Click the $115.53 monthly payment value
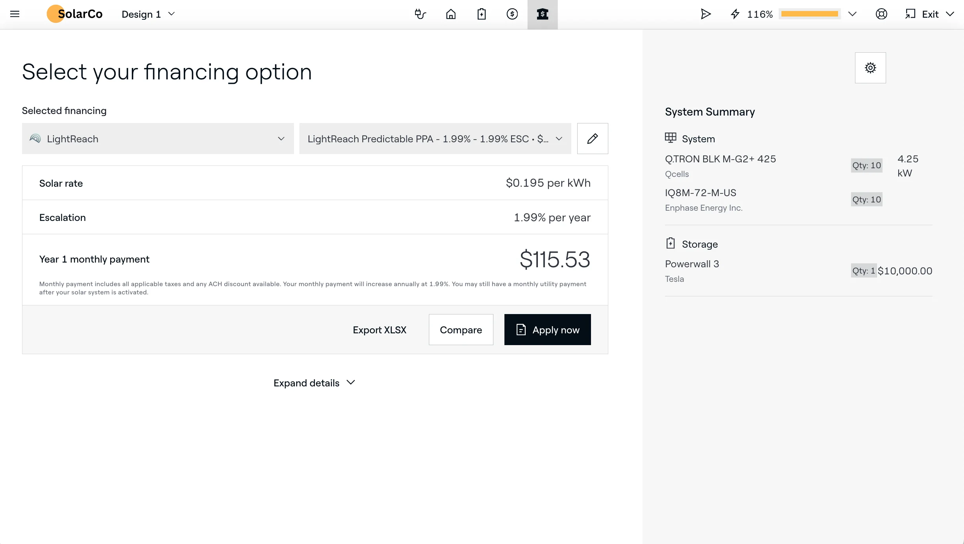Image resolution: width=964 pixels, height=544 pixels. tap(555, 259)
